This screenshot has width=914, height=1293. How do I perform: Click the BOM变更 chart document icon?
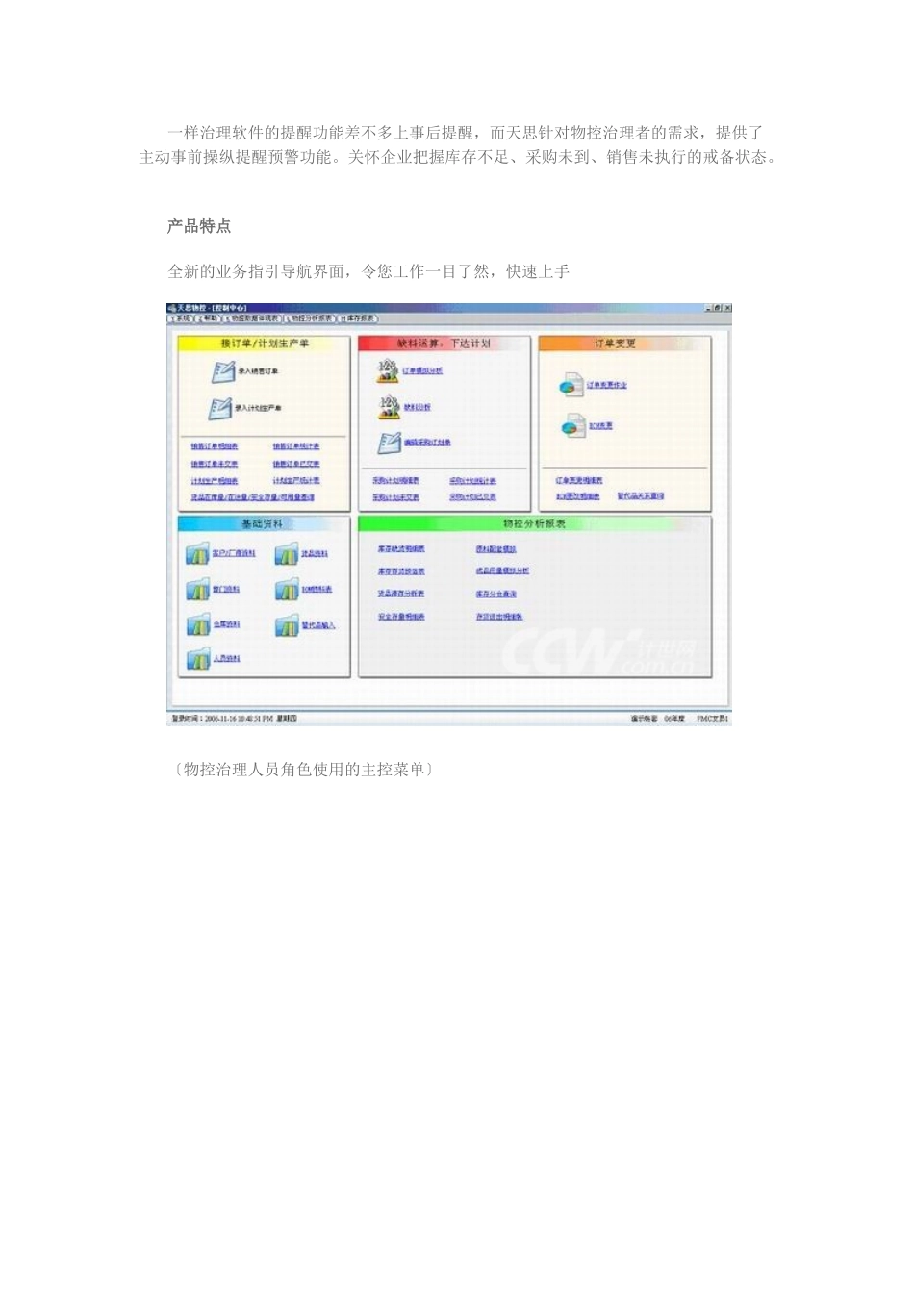573,425
